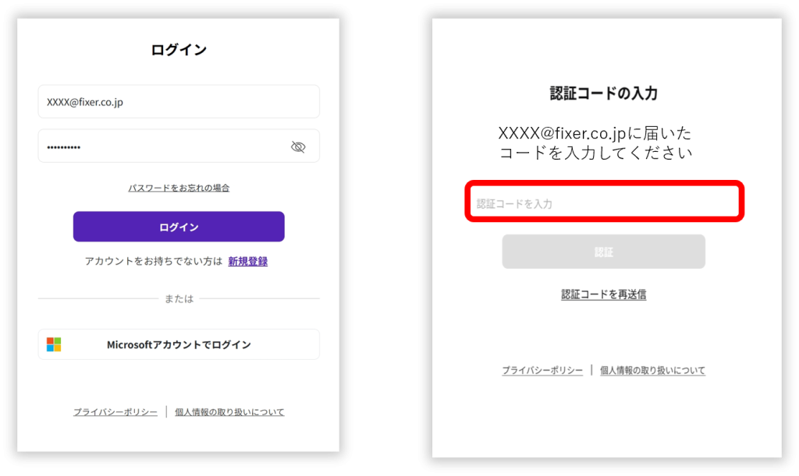Click the 認証コードの入力 heading
The height and width of the screenshot is (476, 799).
click(x=603, y=93)
